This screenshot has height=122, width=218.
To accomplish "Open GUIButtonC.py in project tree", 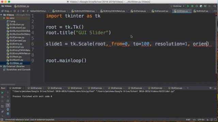I will click(x=17, y=28).
